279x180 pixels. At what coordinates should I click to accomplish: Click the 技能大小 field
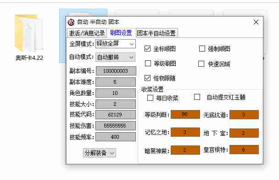[116, 104]
